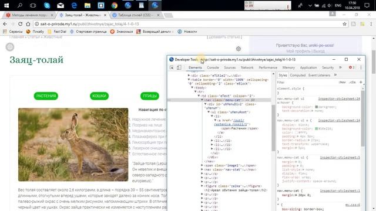
Task: Open the Пикабу bookmark
Action: (x=35, y=32)
